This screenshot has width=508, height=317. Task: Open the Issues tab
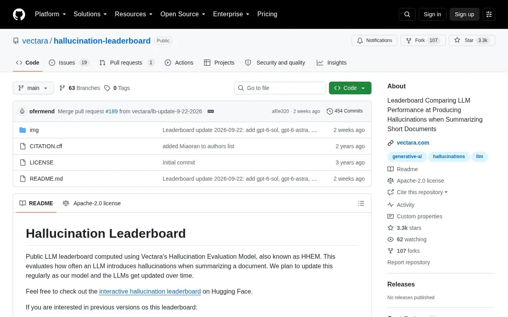click(69, 63)
